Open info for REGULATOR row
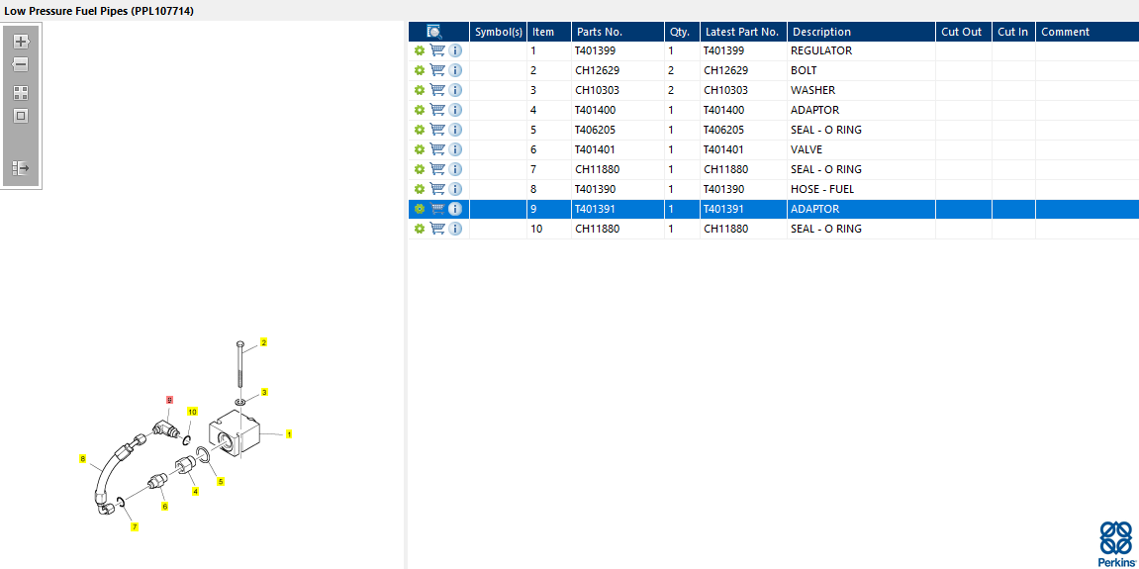The height and width of the screenshot is (569, 1139). 455,50
